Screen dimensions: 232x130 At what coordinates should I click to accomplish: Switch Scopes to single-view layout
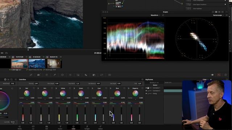[x=213, y=12]
